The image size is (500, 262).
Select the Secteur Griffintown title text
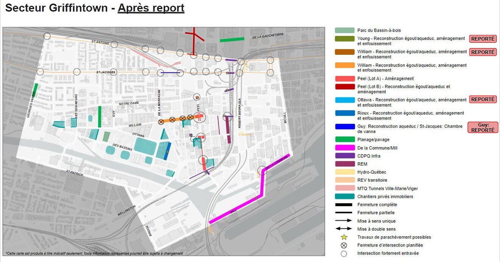click(x=57, y=8)
